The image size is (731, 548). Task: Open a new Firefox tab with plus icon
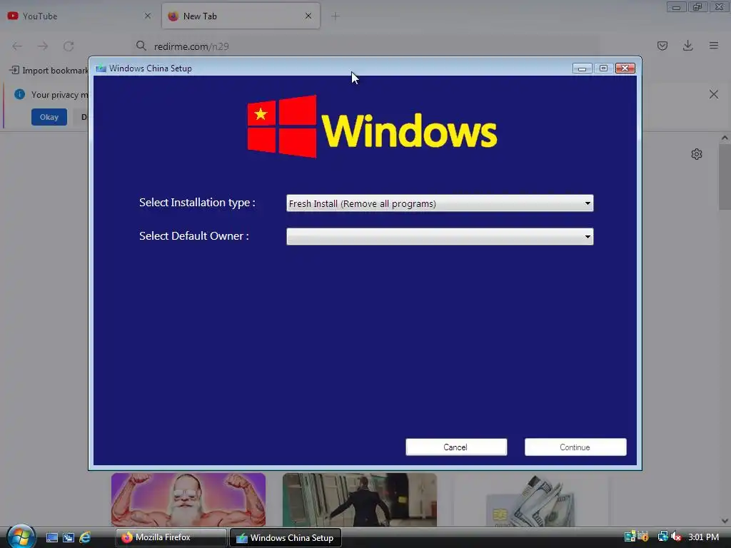pos(336,16)
